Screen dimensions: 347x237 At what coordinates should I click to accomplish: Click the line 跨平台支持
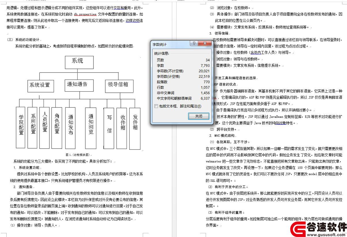click(x=226, y=129)
